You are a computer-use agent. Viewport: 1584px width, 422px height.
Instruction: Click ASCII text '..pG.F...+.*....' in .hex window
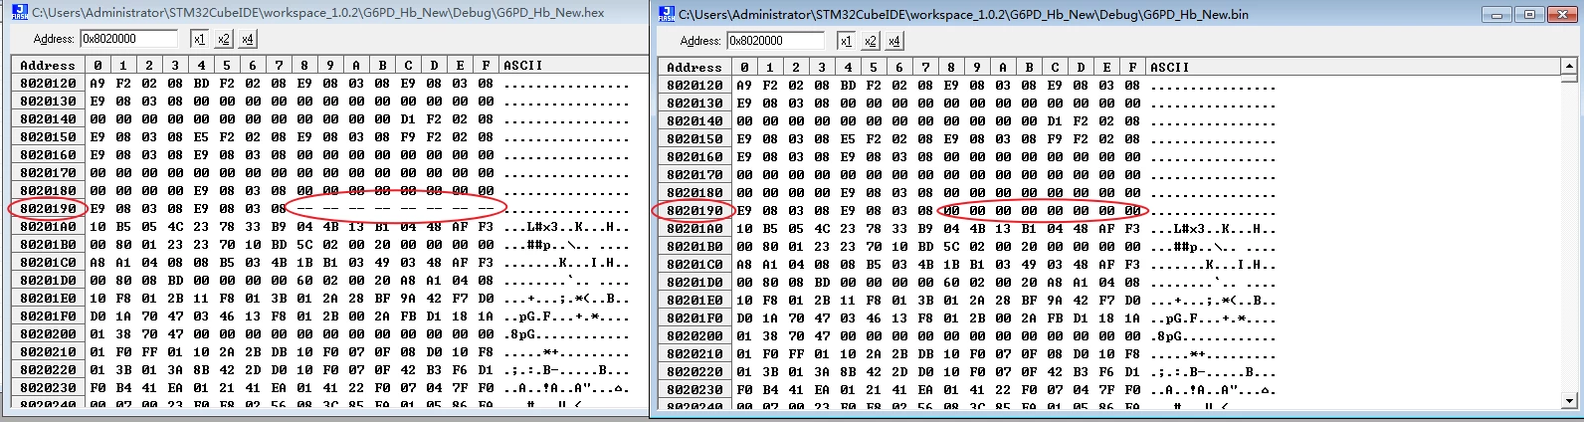coord(566,316)
